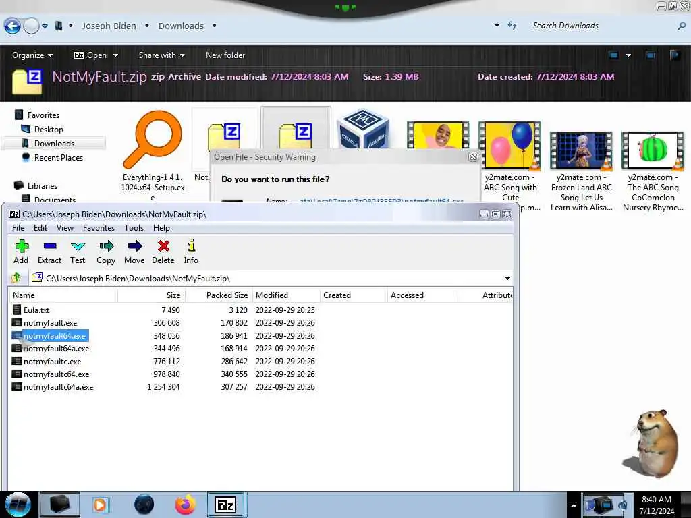Select notmyfaultc.exe in the list
The image size is (691, 518).
tap(53, 362)
